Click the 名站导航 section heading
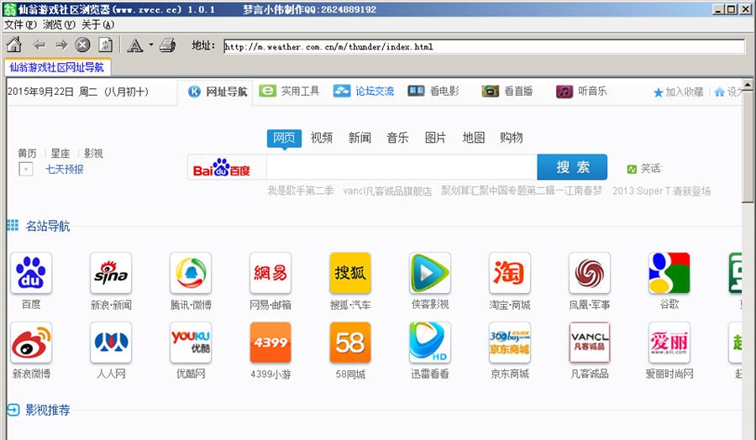 [48, 226]
